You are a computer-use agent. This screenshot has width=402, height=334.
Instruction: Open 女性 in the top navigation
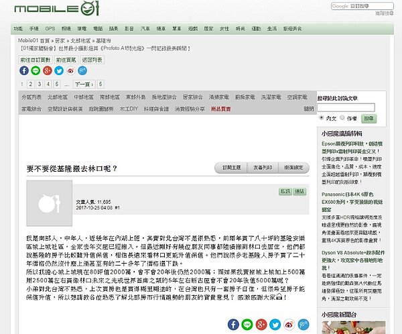(x=224, y=28)
